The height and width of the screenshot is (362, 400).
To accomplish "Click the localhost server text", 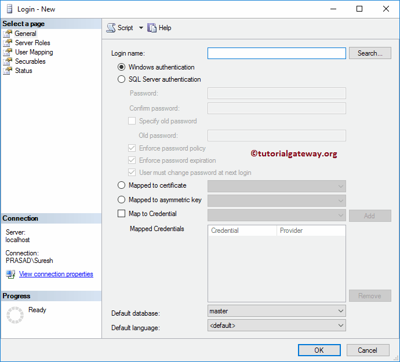I will 17,240.
